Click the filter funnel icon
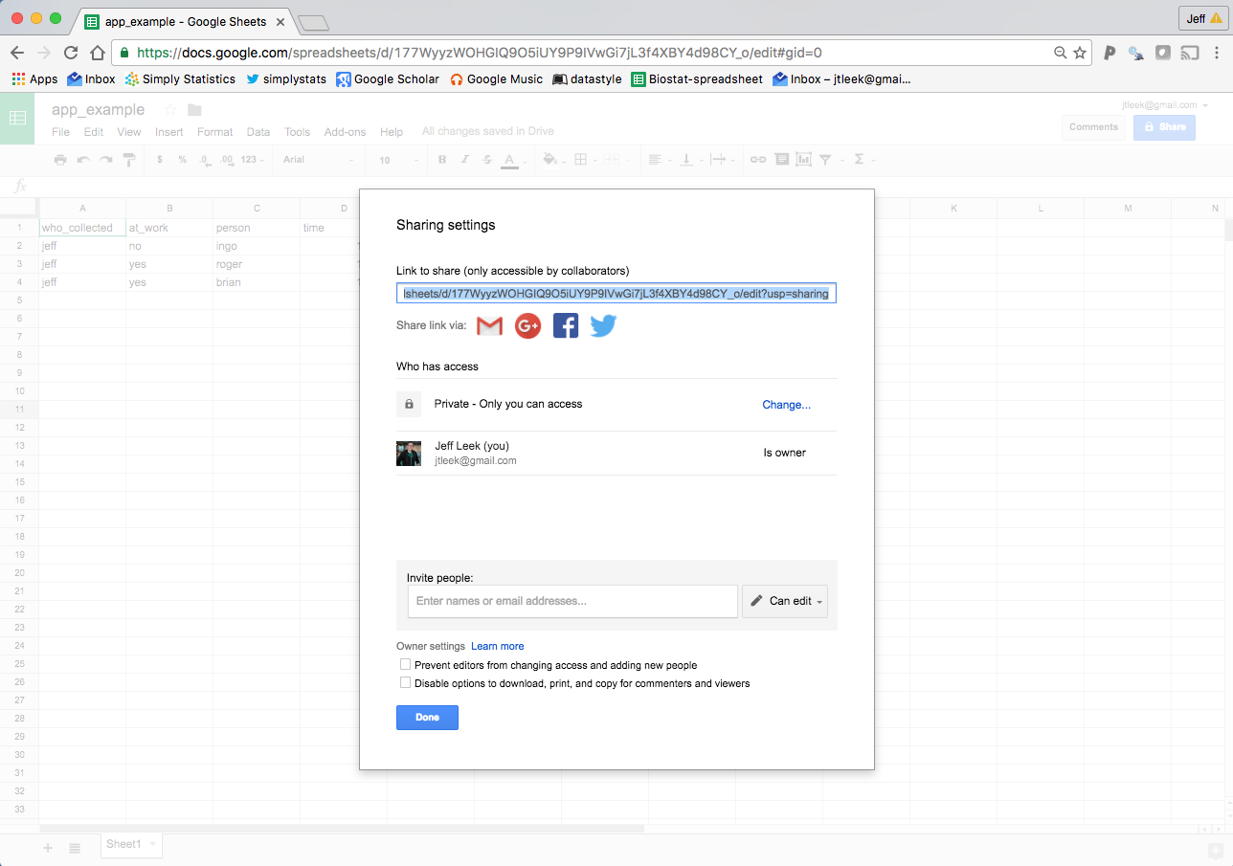This screenshot has width=1233, height=866. (826, 160)
